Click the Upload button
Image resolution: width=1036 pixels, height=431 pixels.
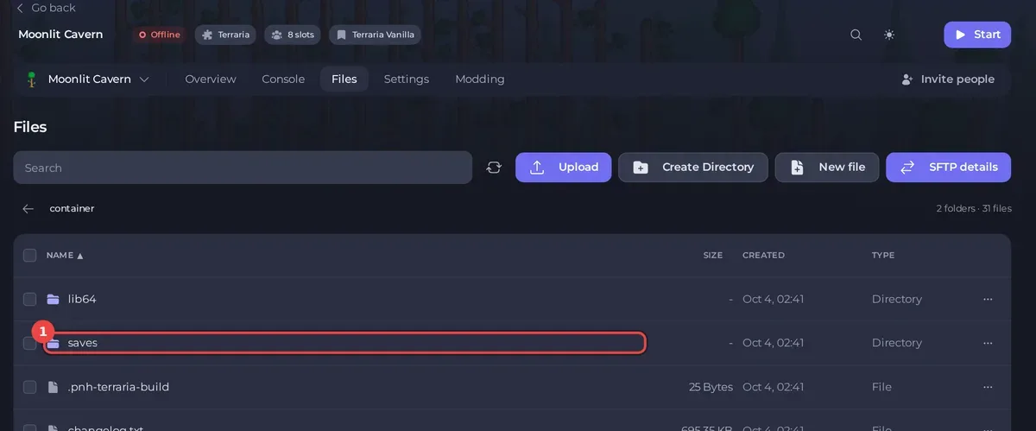pos(564,168)
